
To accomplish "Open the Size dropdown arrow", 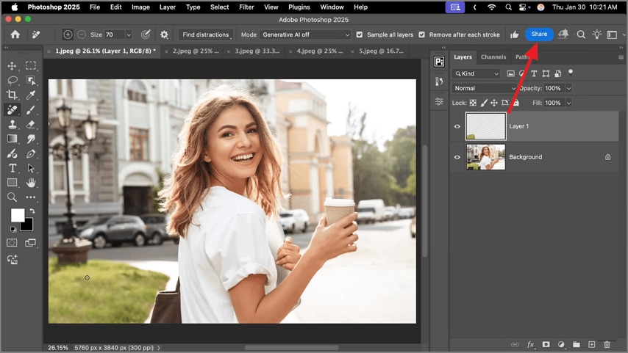I will [x=129, y=34].
